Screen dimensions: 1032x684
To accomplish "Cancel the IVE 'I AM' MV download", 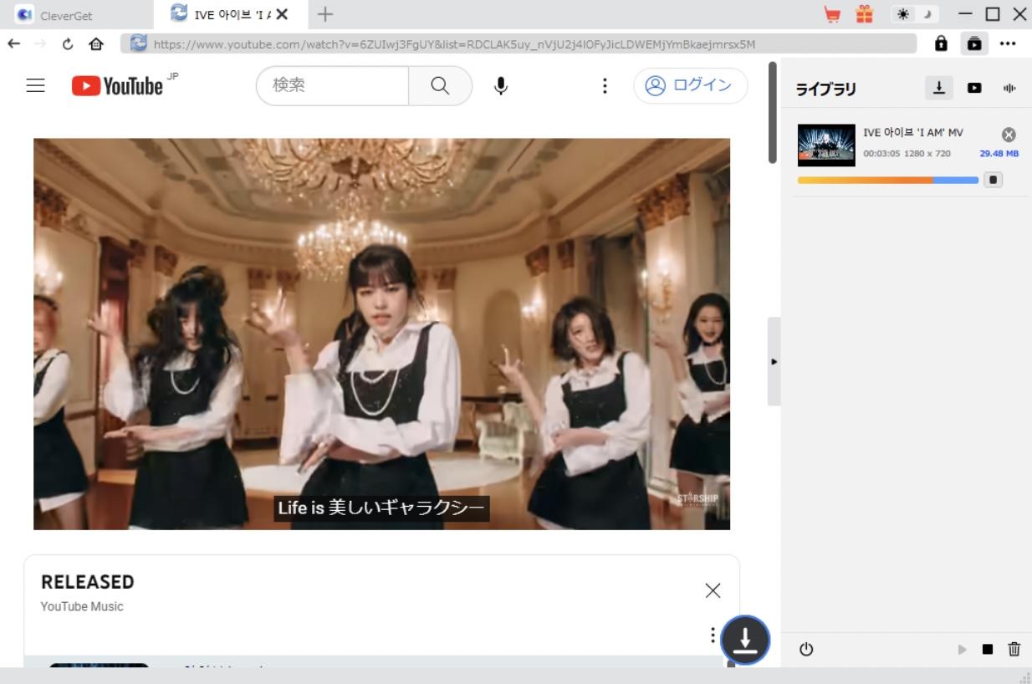I will tap(1009, 135).
